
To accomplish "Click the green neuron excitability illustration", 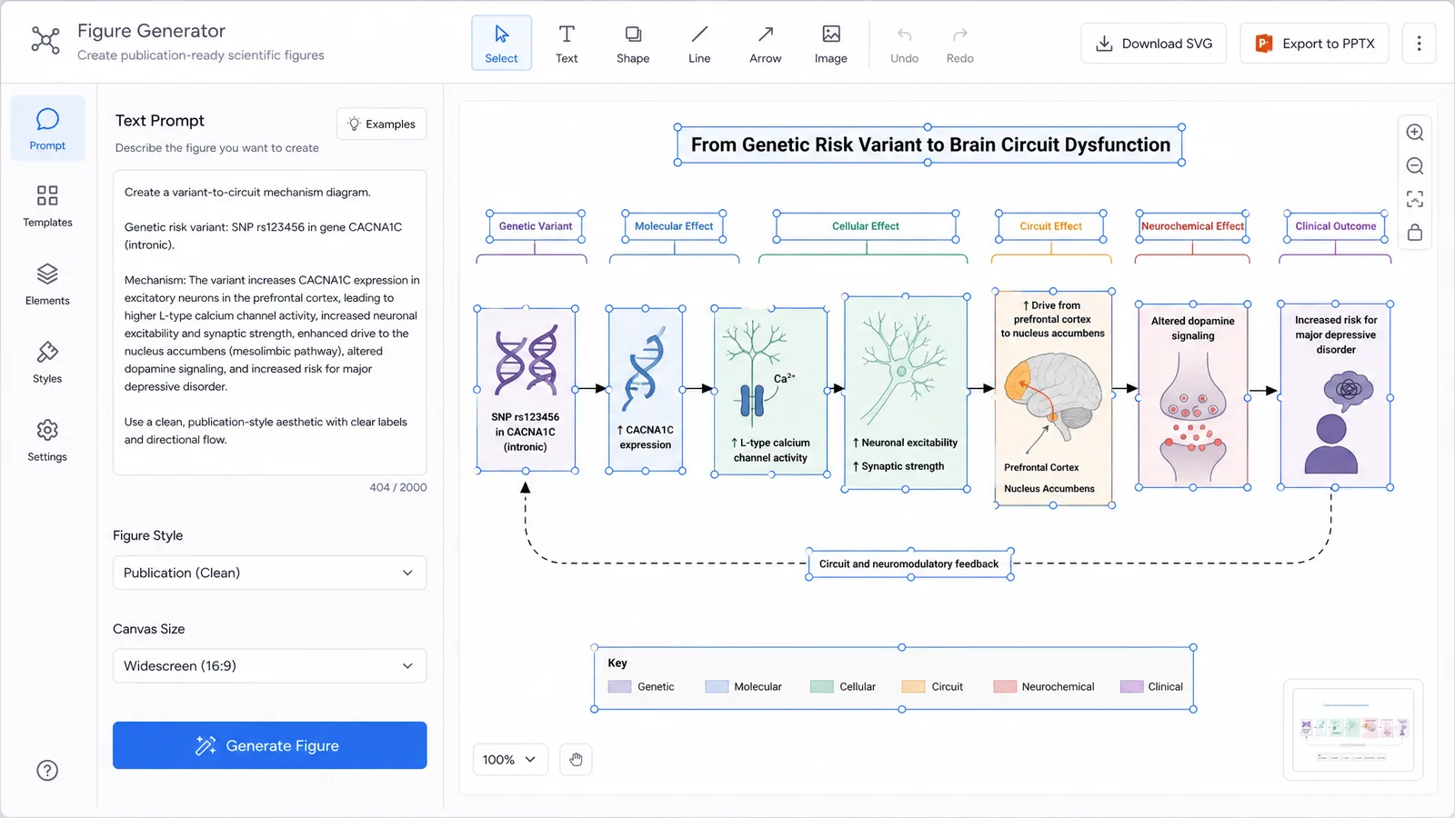I will pyautogui.click(x=903, y=366).
